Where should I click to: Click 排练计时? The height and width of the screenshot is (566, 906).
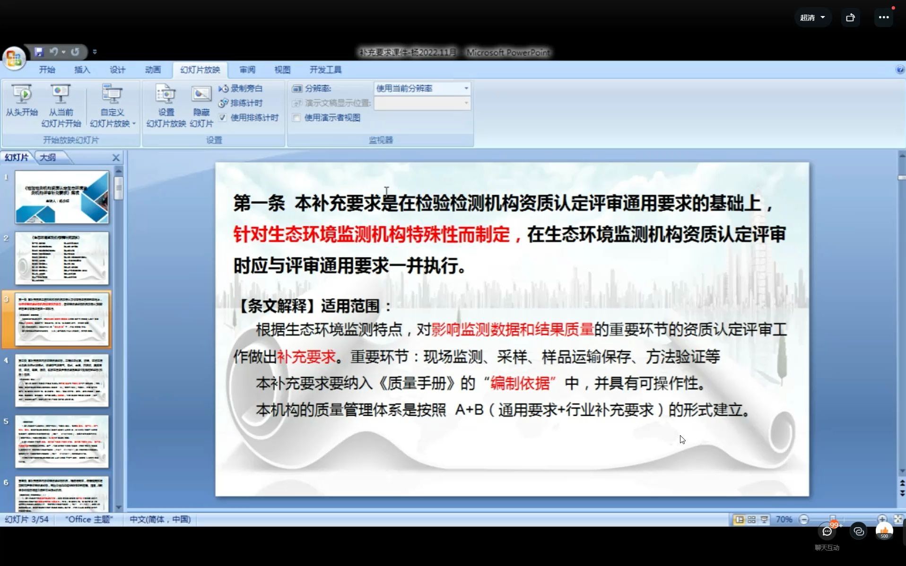click(241, 103)
